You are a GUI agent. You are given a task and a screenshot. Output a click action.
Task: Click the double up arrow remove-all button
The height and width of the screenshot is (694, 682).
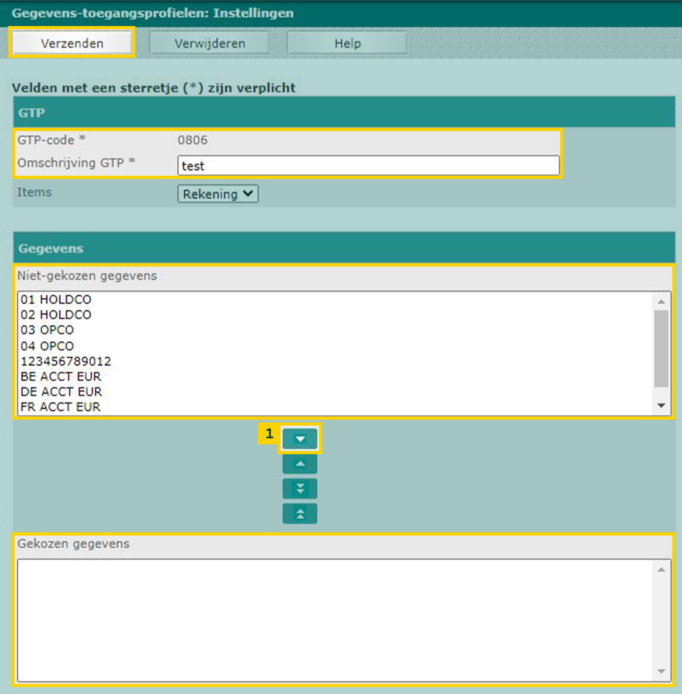[x=300, y=514]
